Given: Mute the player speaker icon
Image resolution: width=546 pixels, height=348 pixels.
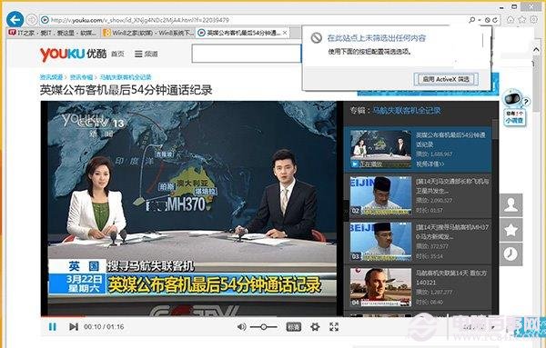Looking at the screenshot, I should click(x=241, y=327).
